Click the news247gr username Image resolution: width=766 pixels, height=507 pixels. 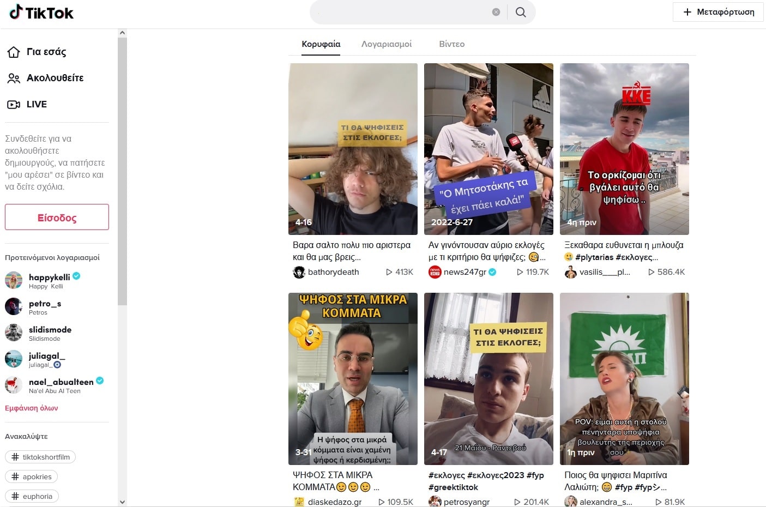pos(465,272)
